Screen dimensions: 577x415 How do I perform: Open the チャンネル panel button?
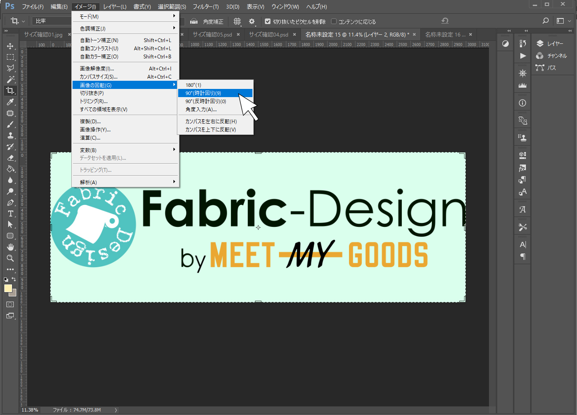click(551, 56)
